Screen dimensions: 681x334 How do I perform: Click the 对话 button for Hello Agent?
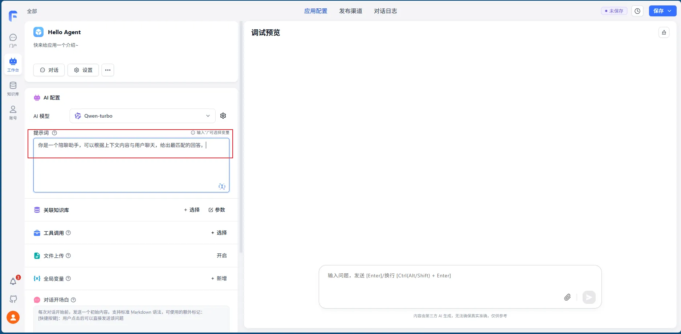coord(49,70)
